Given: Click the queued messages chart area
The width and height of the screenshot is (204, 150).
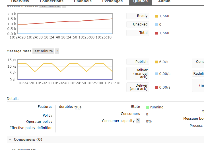Looking at the screenshot, I should (x=65, y=24).
